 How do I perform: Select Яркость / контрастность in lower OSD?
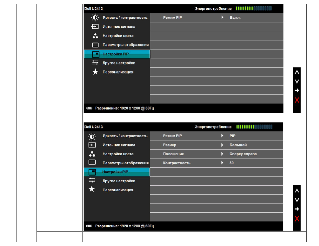tap(125, 136)
